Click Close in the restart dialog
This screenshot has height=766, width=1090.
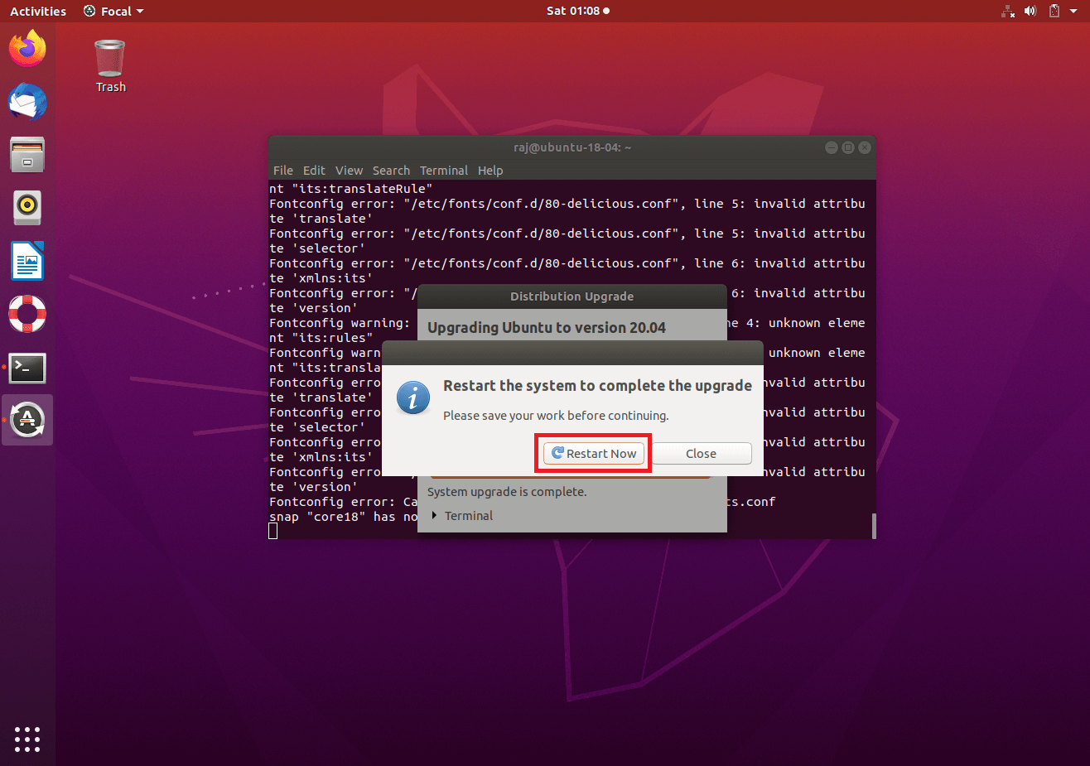701,454
